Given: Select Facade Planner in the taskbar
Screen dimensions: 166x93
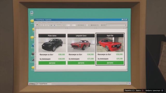Looking at the screenshot, I should coord(44,84).
